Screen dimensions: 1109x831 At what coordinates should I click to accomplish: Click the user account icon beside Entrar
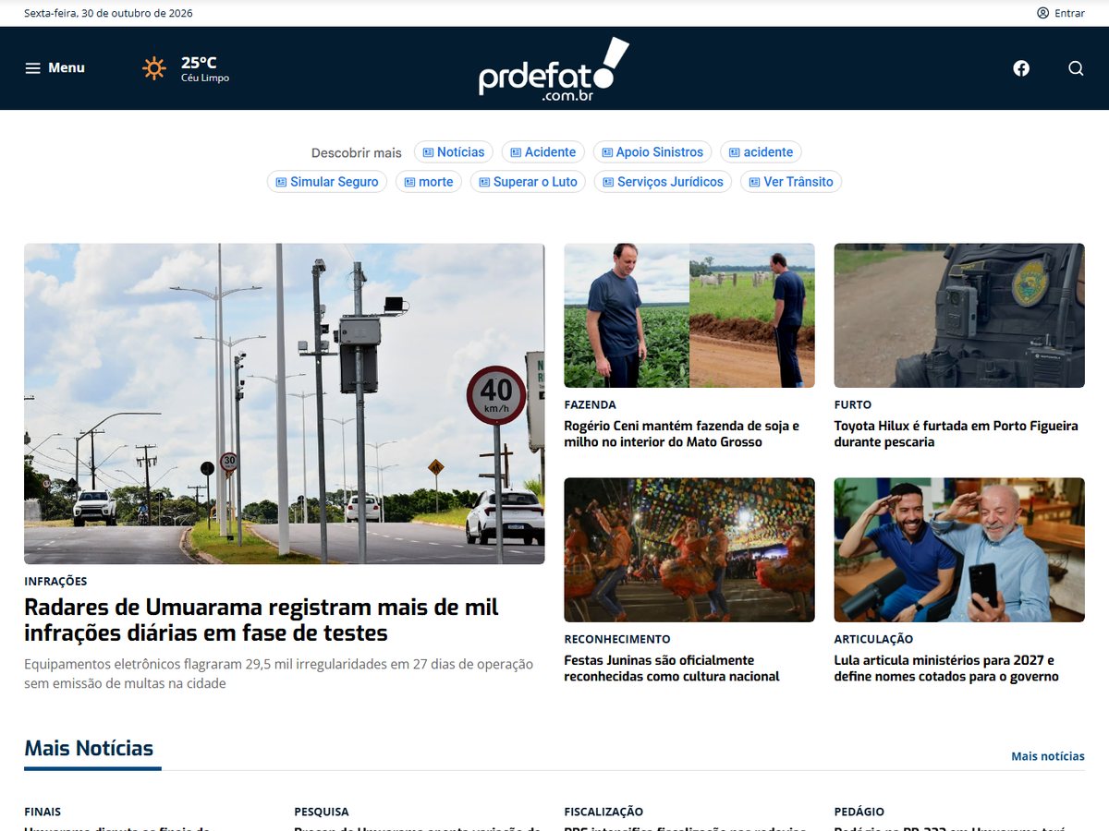pyautogui.click(x=1042, y=13)
